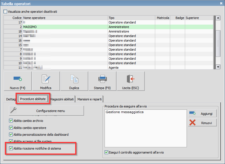Open the Mansioni e reparti tab
This screenshot has height=164, width=225.
pyautogui.click(x=90, y=99)
